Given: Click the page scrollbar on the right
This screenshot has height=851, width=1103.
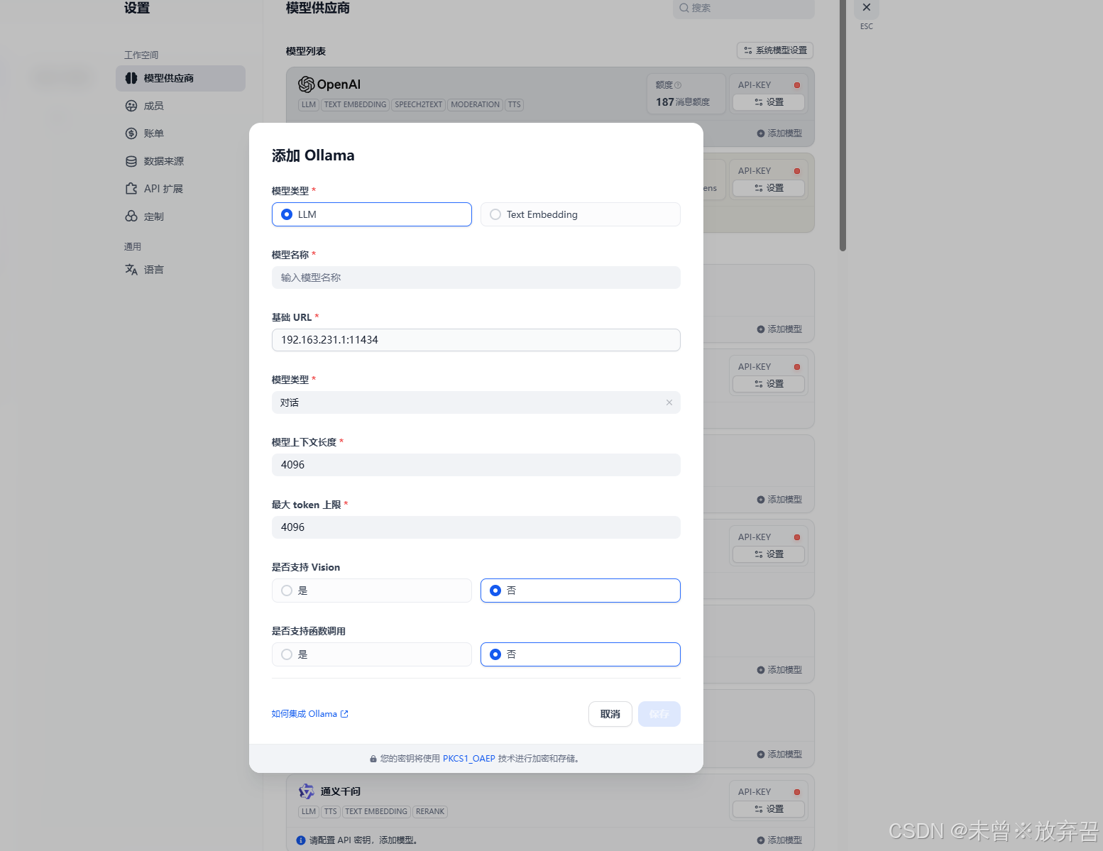Looking at the screenshot, I should pos(843,124).
